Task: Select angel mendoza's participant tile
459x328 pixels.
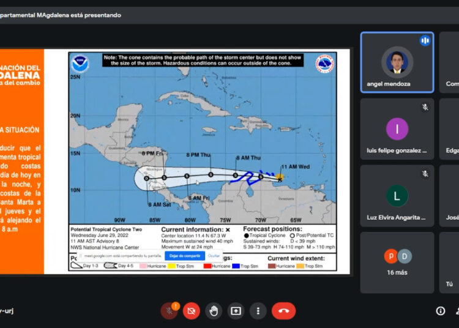Action: pyautogui.click(x=397, y=62)
